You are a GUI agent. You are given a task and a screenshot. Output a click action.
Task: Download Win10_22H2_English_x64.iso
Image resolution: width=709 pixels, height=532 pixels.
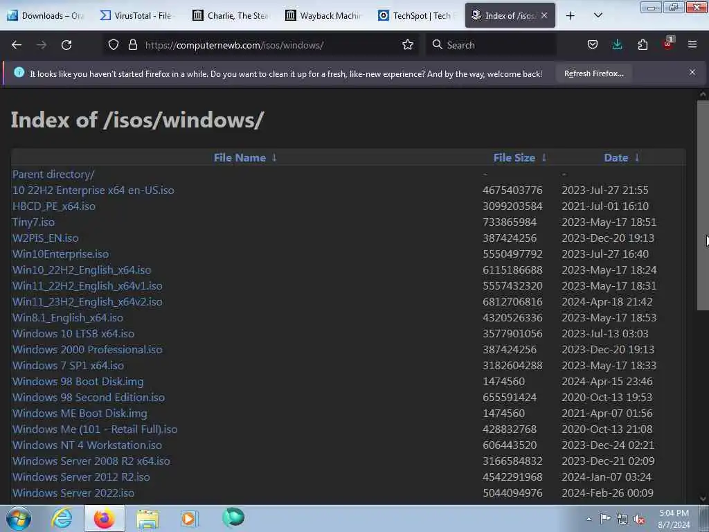tap(82, 270)
